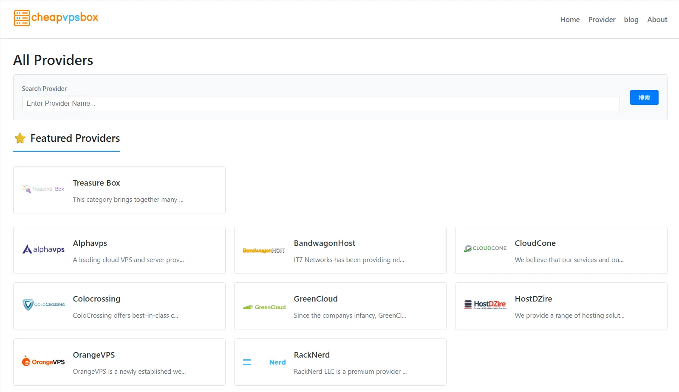Focus the Enter Provider Name search field

tap(321, 104)
